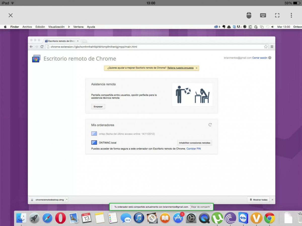Bookmark this page with the star

(x=266, y=47)
